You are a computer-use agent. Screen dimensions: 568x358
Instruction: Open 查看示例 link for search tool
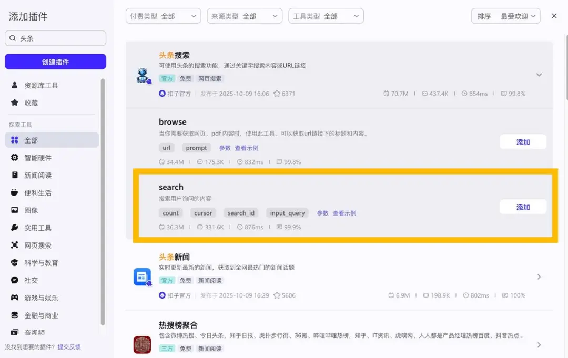344,213
